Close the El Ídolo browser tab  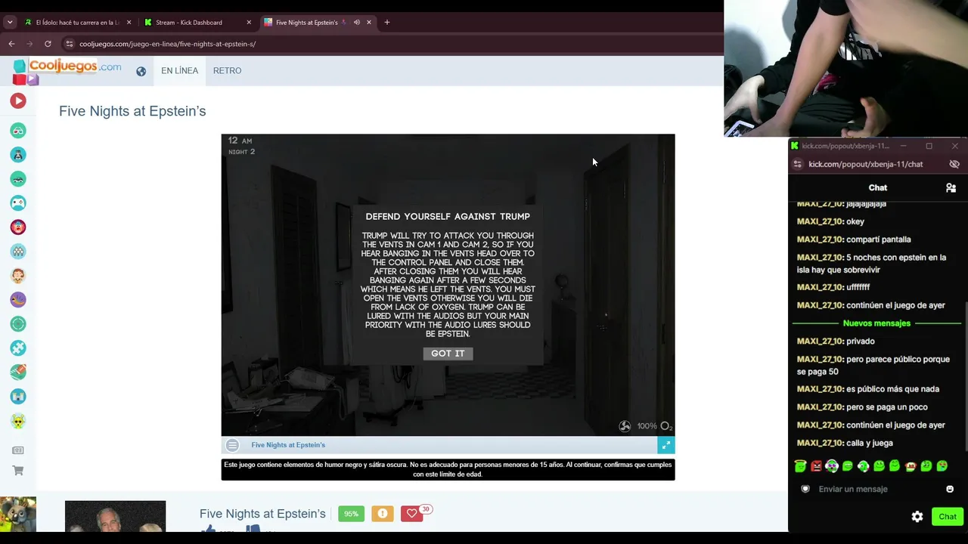click(129, 23)
